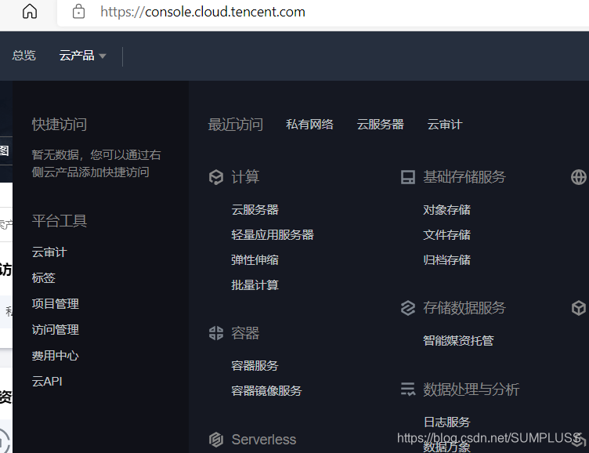Open 批量计算 service
589x453 pixels.
point(255,285)
